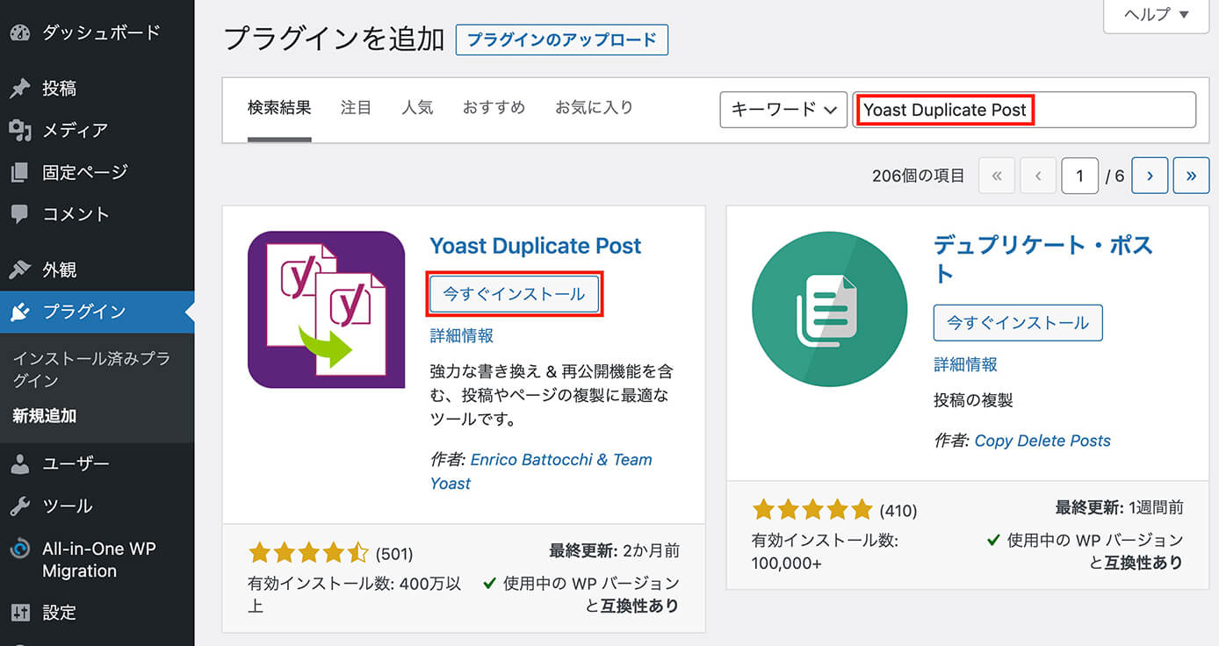The width and height of the screenshot is (1219, 646).
Task: Click the 最終更新: 1週間前 text
Action: (1119, 507)
